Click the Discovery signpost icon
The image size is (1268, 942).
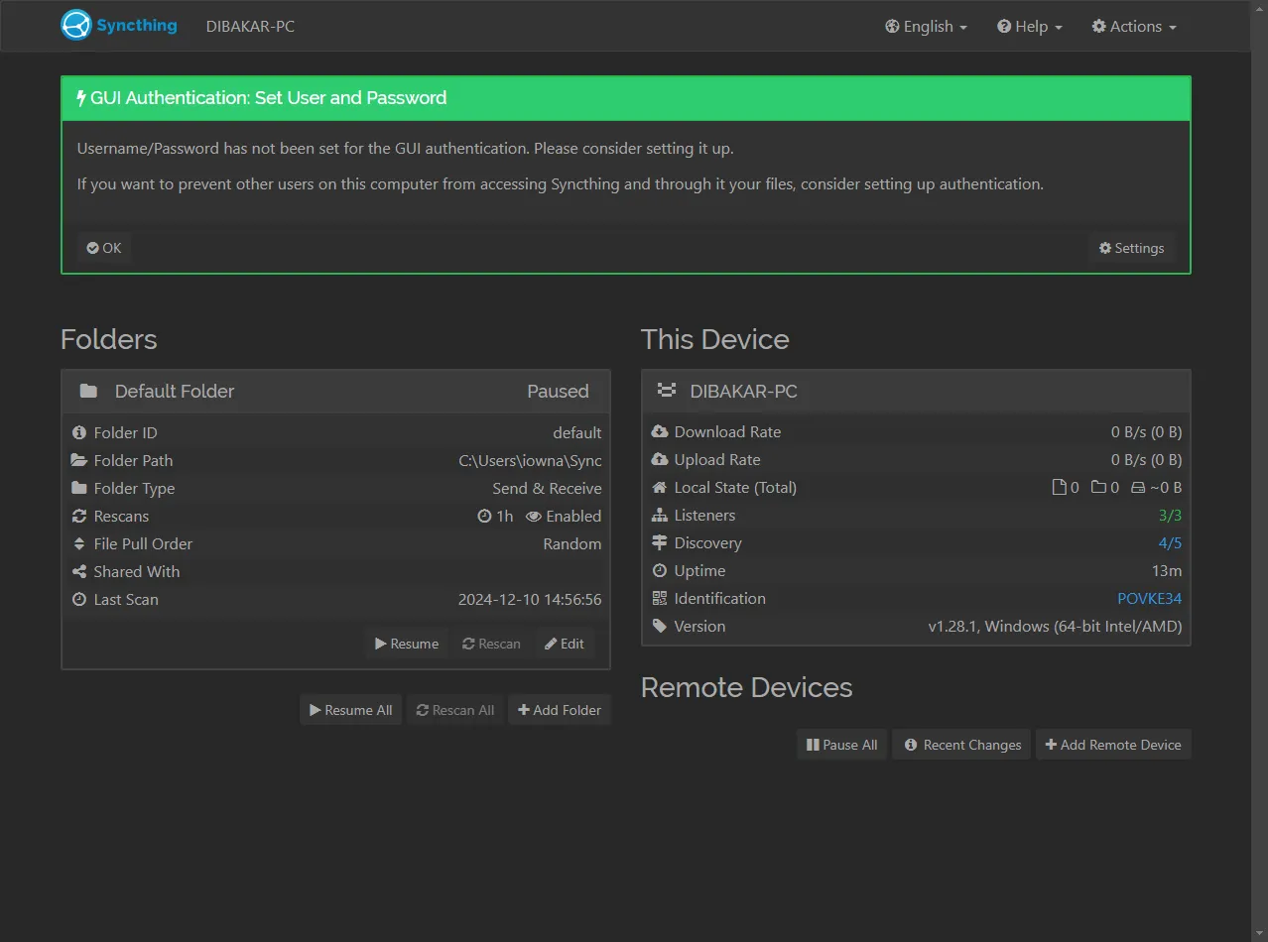(660, 543)
